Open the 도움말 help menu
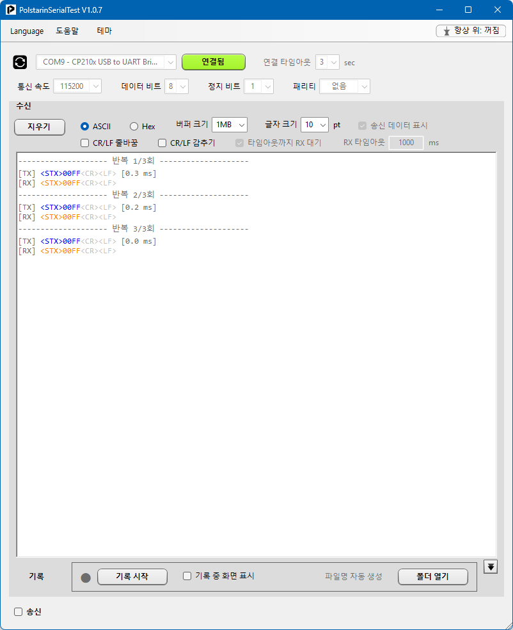513x630 pixels. click(67, 31)
